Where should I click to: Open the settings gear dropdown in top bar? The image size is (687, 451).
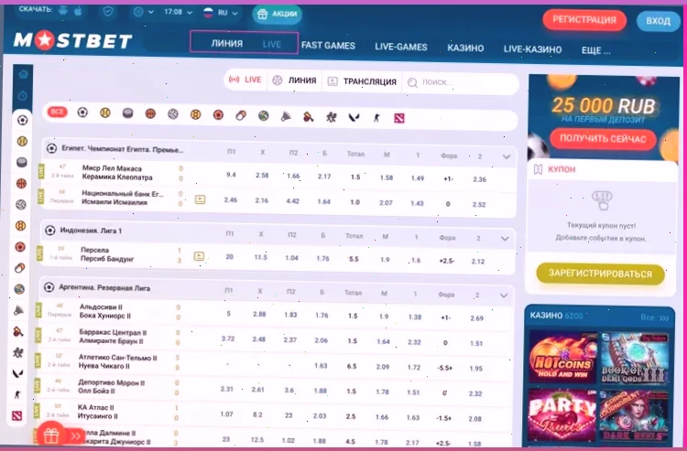tap(143, 12)
